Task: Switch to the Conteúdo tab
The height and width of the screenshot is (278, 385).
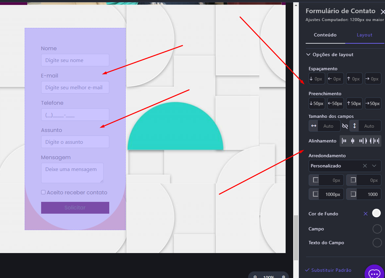Action: (x=325, y=35)
